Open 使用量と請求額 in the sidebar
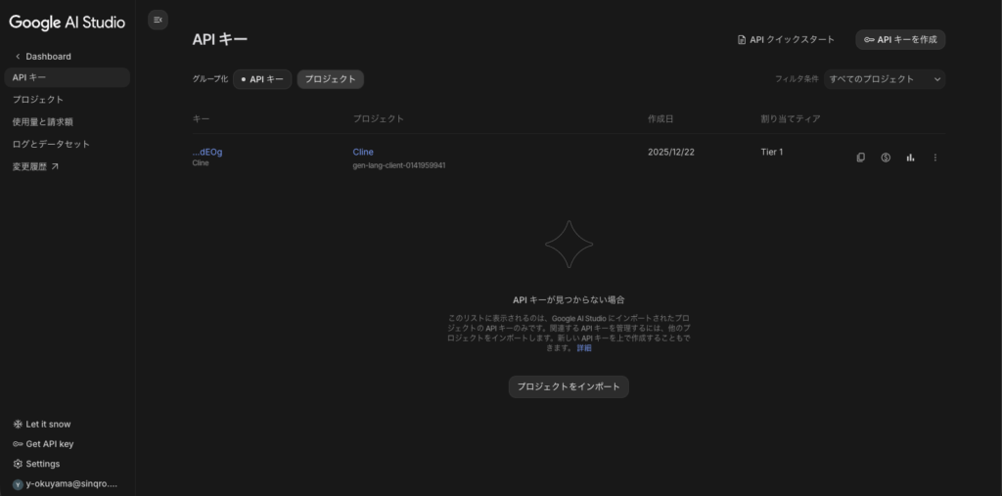The width and height of the screenshot is (1002, 496). [x=43, y=122]
